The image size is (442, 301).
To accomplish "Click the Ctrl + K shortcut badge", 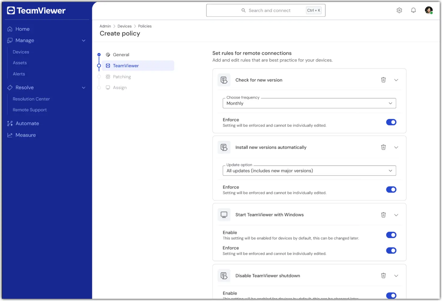I will [x=314, y=10].
